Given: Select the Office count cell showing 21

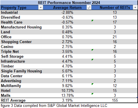Looking at the screenshot, I should 114,37.
